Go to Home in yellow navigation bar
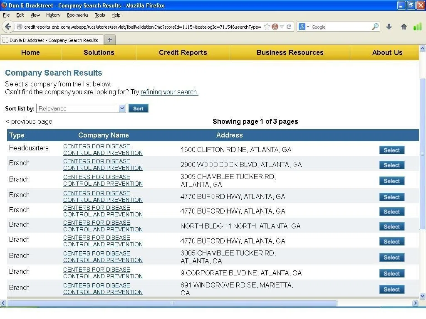The width and height of the screenshot is (426, 319). (x=30, y=52)
